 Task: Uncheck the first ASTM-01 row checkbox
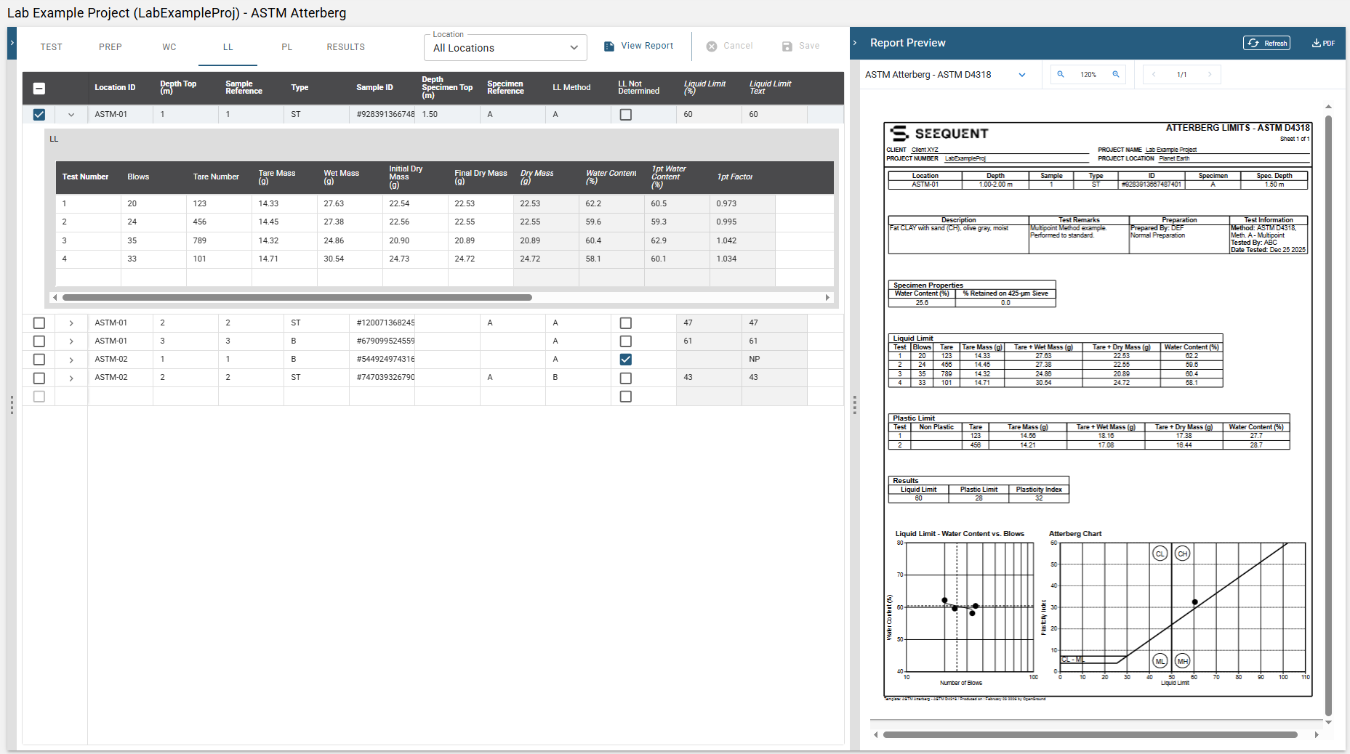coord(39,114)
